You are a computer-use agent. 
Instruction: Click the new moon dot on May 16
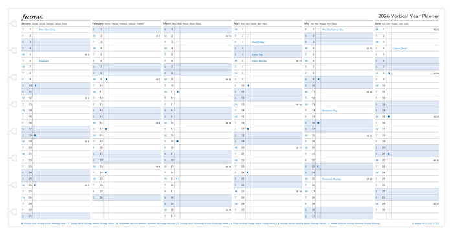[318, 123]
